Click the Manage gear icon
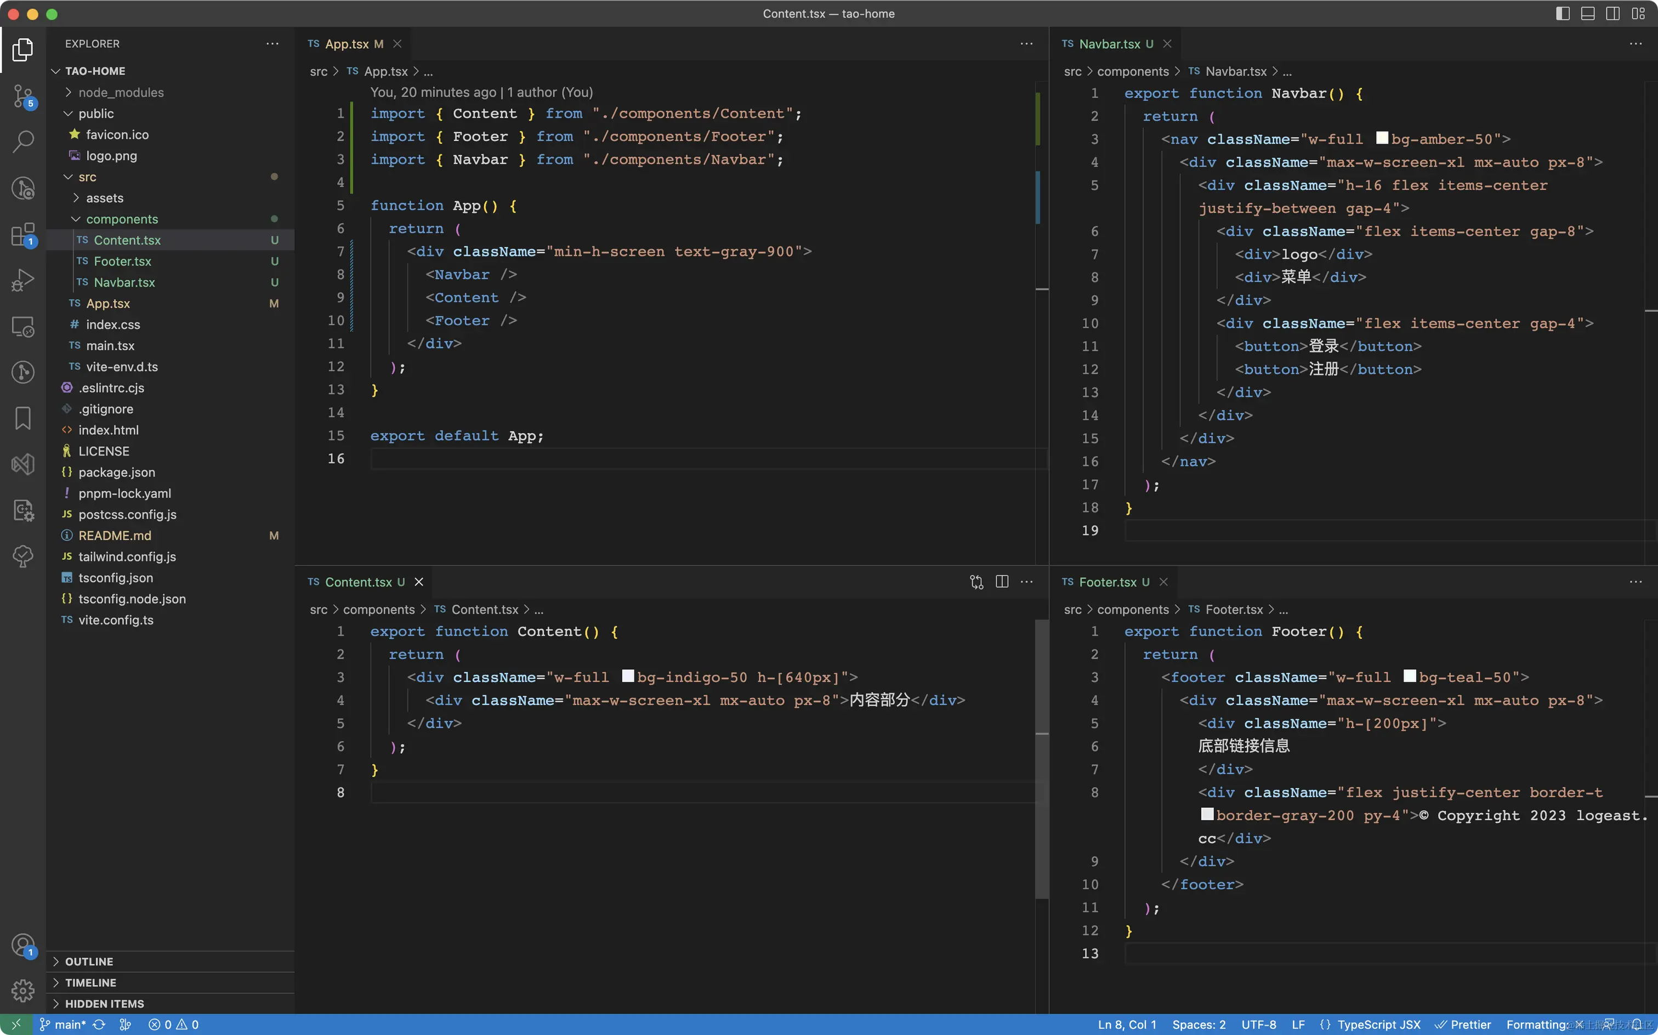This screenshot has height=1035, width=1658. coord(22,990)
